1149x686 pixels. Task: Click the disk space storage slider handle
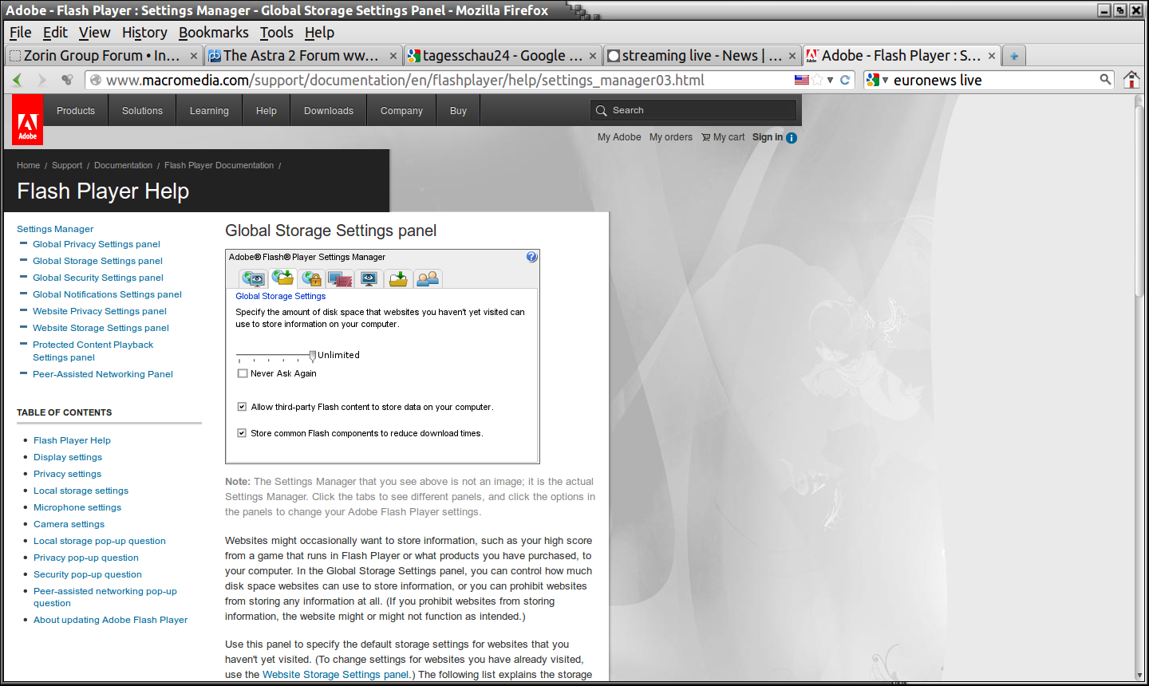[313, 356]
